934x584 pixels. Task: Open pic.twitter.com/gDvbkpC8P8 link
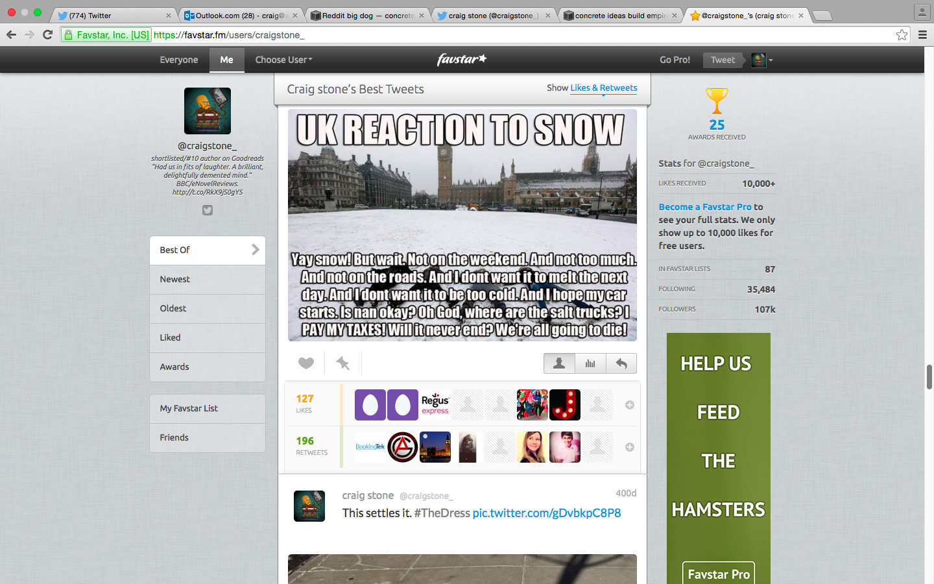click(x=547, y=513)
